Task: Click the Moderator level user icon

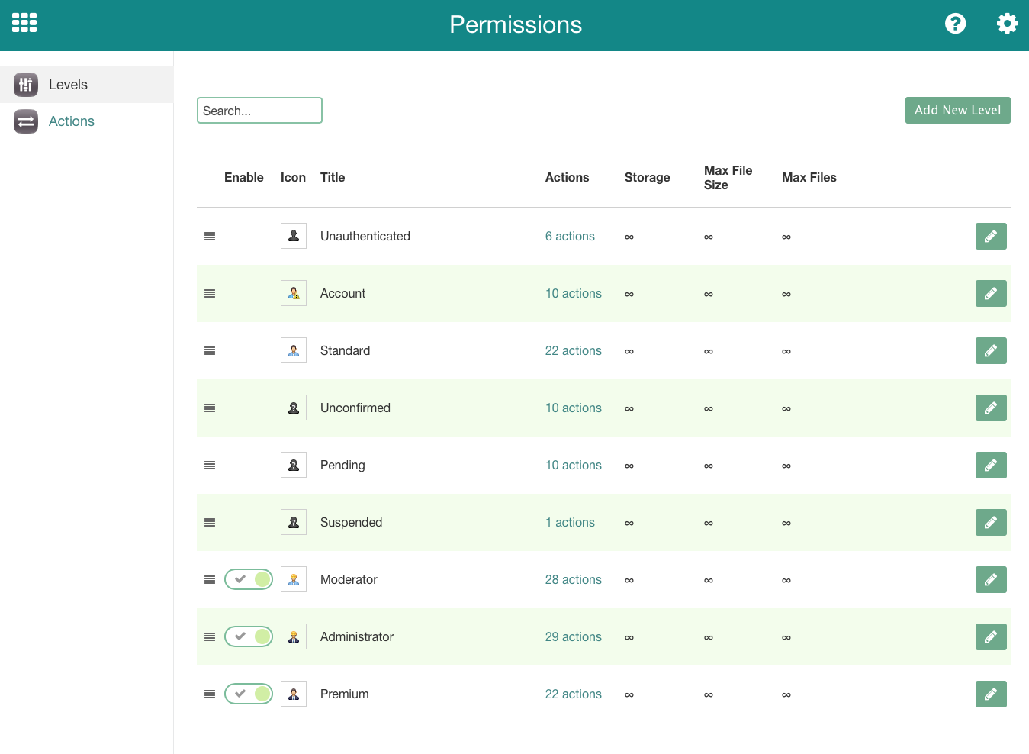Action: 294,580
